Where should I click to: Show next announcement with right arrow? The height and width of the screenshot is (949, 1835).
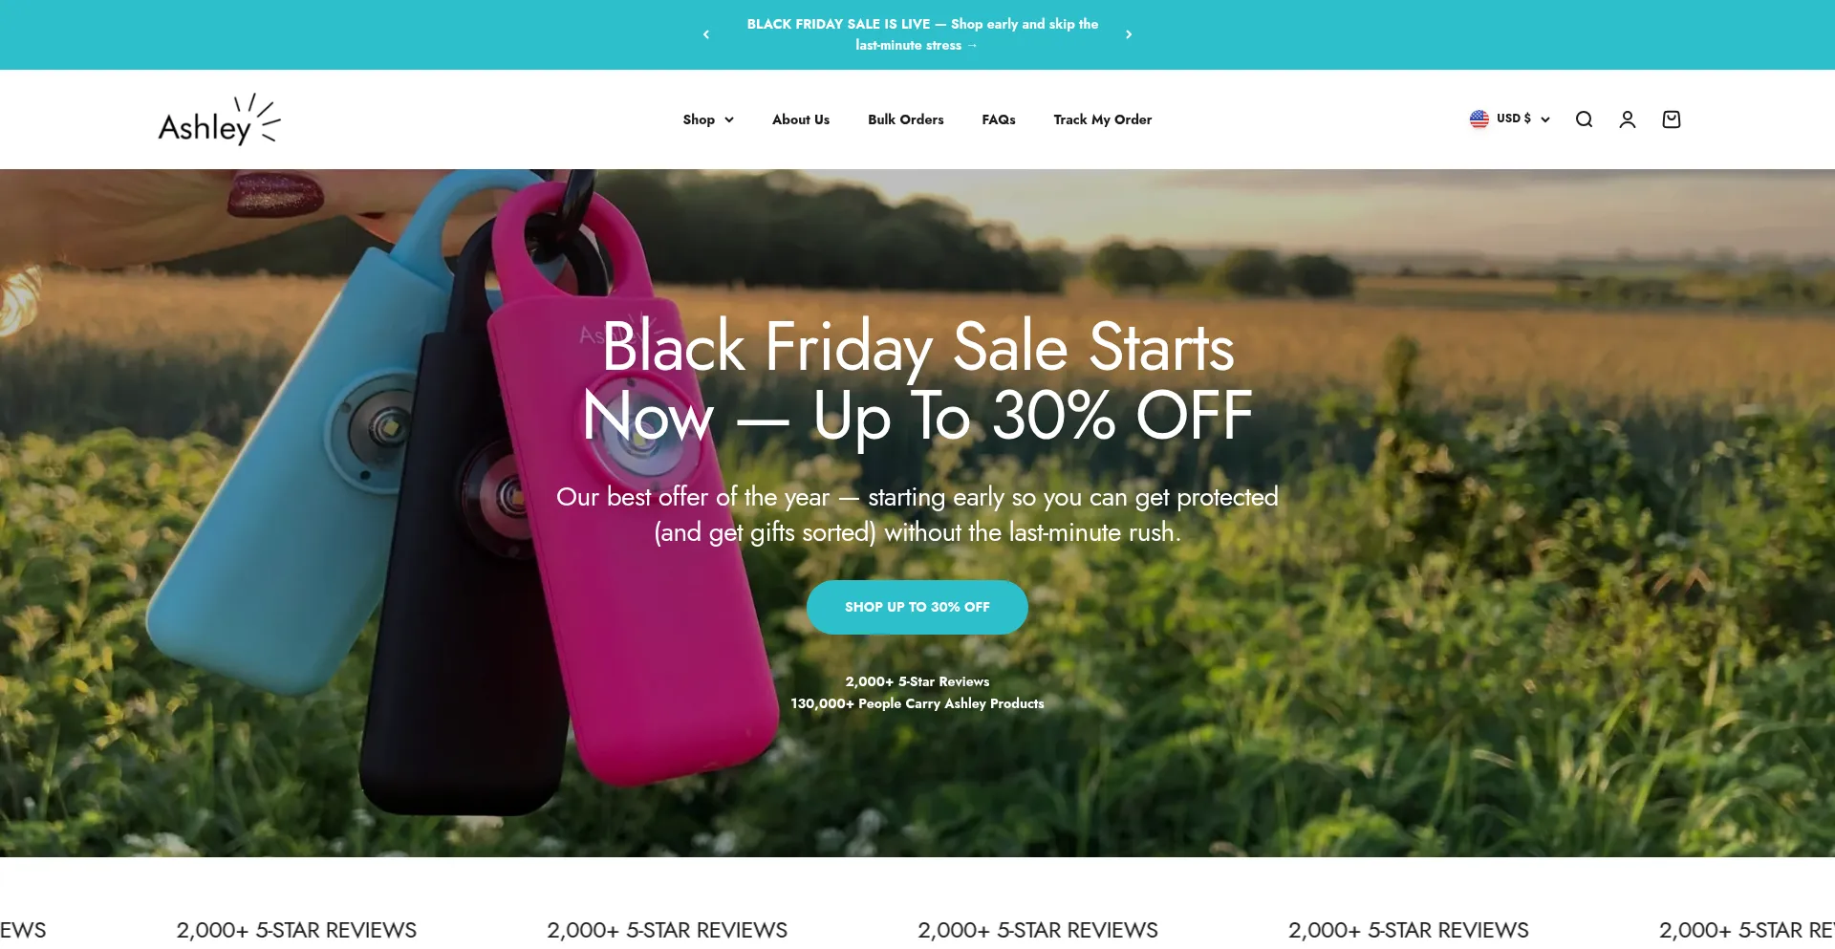click(x=1129, y=34)
